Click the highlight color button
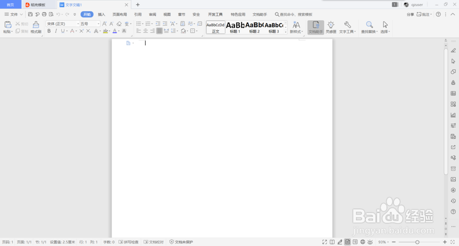This screenshot has height=246, width=459. 106,31
